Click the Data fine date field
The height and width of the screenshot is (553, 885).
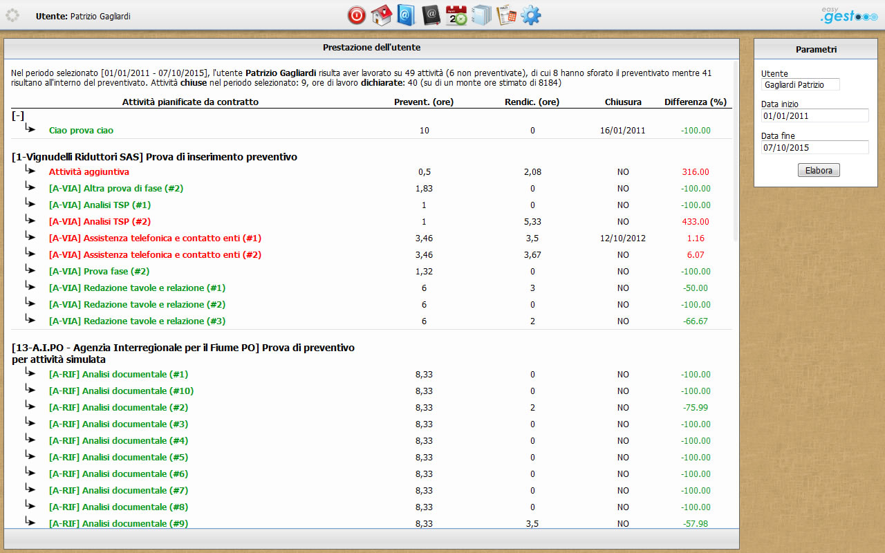click(x=815, y=147)
